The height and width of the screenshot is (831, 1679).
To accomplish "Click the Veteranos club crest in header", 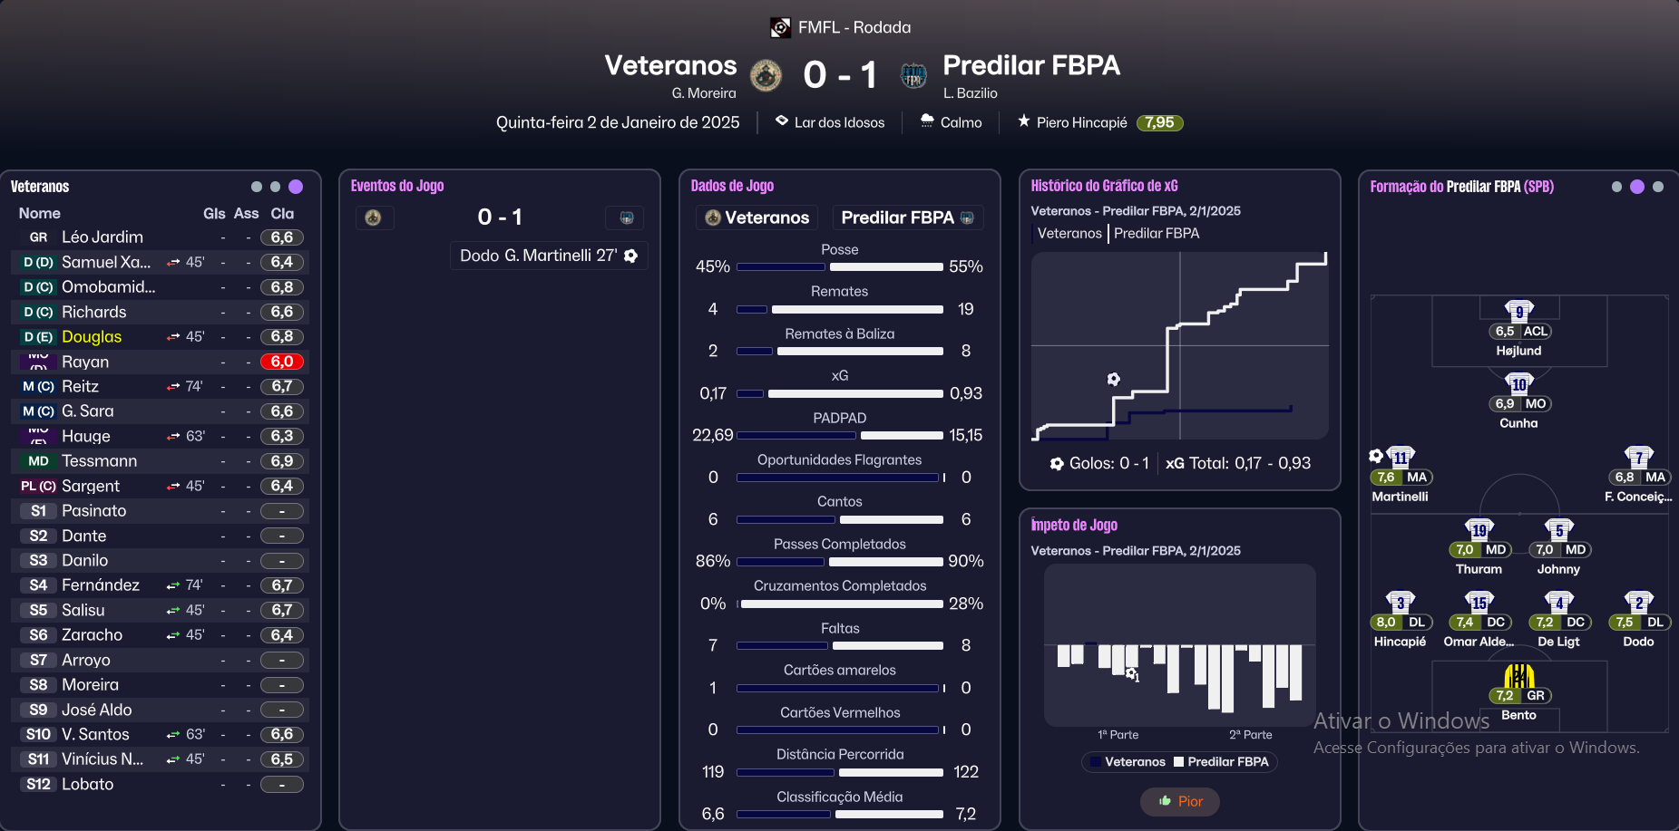I will (766, 75).
